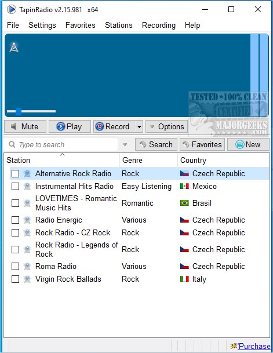This screenshot has height=353, width=273.
Task: Click the Easy Listening genre cell
Action: tap(147, 187)
